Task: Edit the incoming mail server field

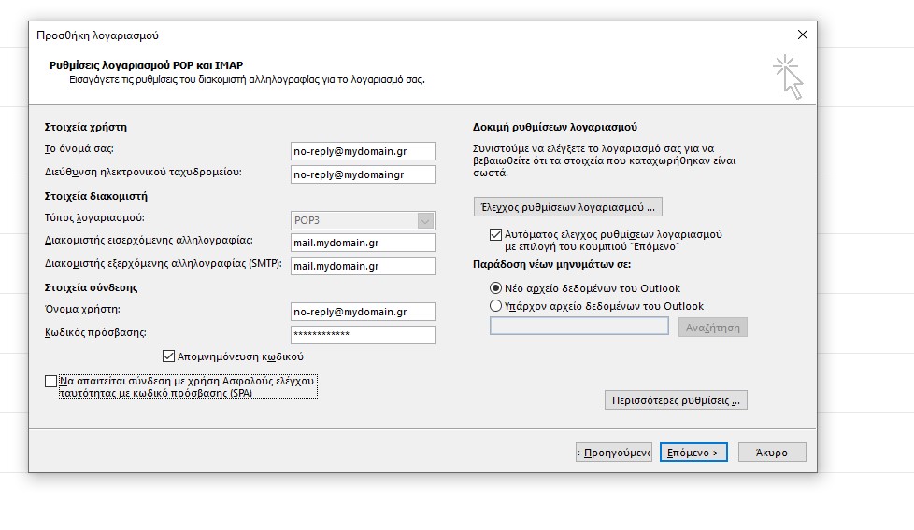Action: click(x=363, y=243)
